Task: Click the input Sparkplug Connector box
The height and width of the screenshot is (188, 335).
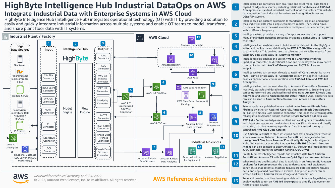Action: click(49, 139)
